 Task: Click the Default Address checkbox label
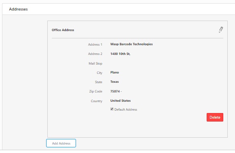tap(126, 109)
